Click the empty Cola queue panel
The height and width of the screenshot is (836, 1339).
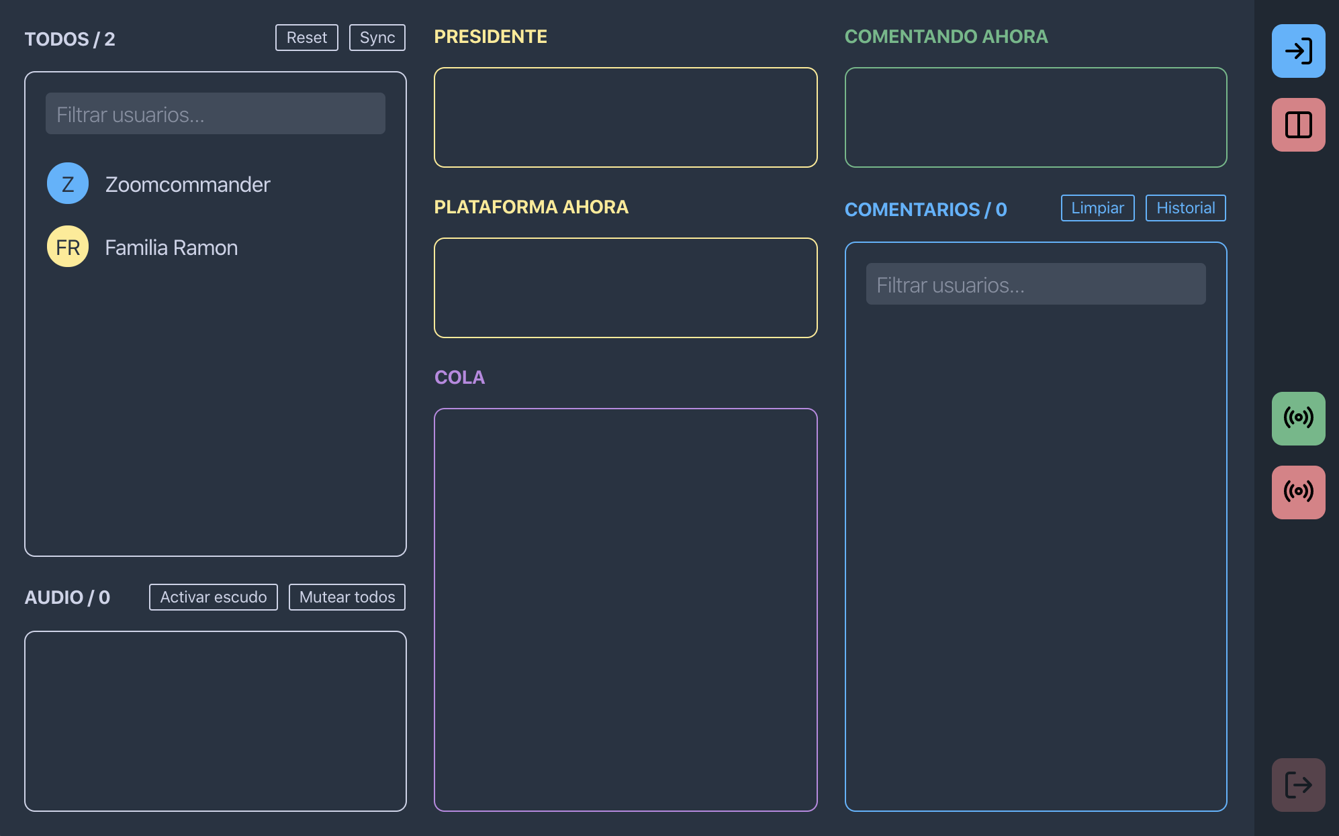(625, 609)
